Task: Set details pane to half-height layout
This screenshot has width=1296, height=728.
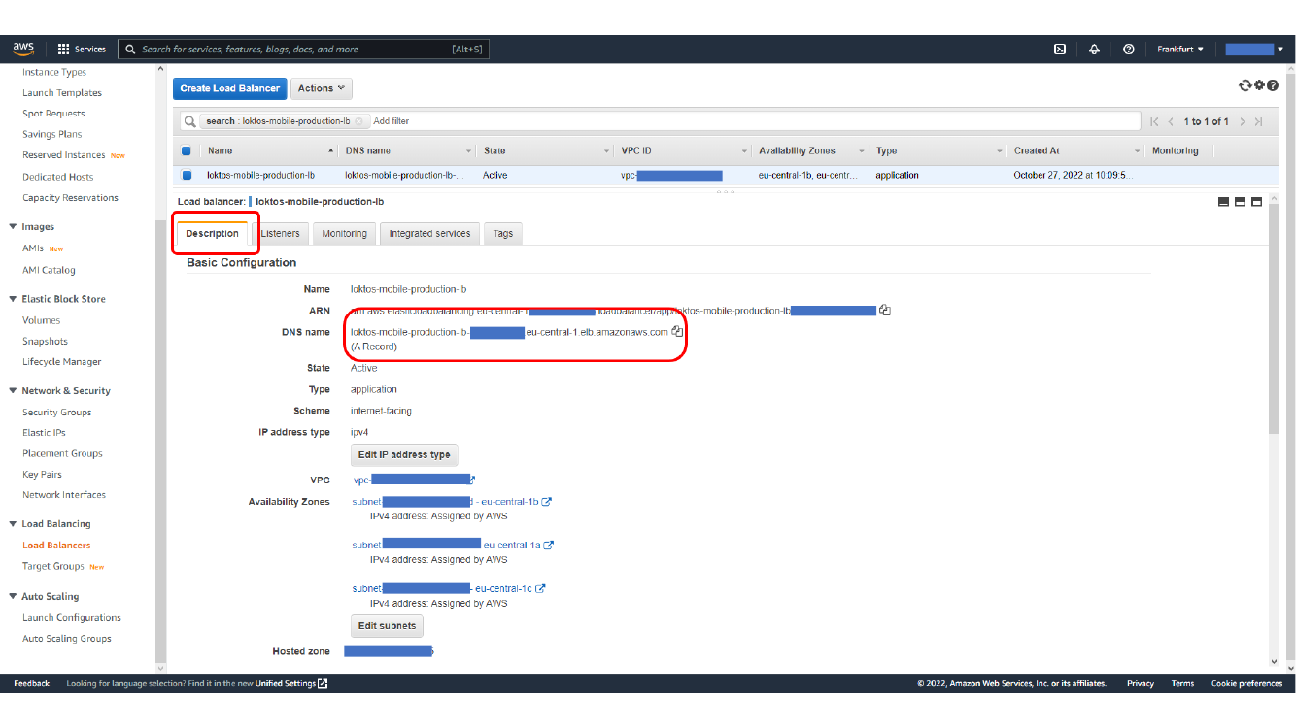Action: [1241, 202]
